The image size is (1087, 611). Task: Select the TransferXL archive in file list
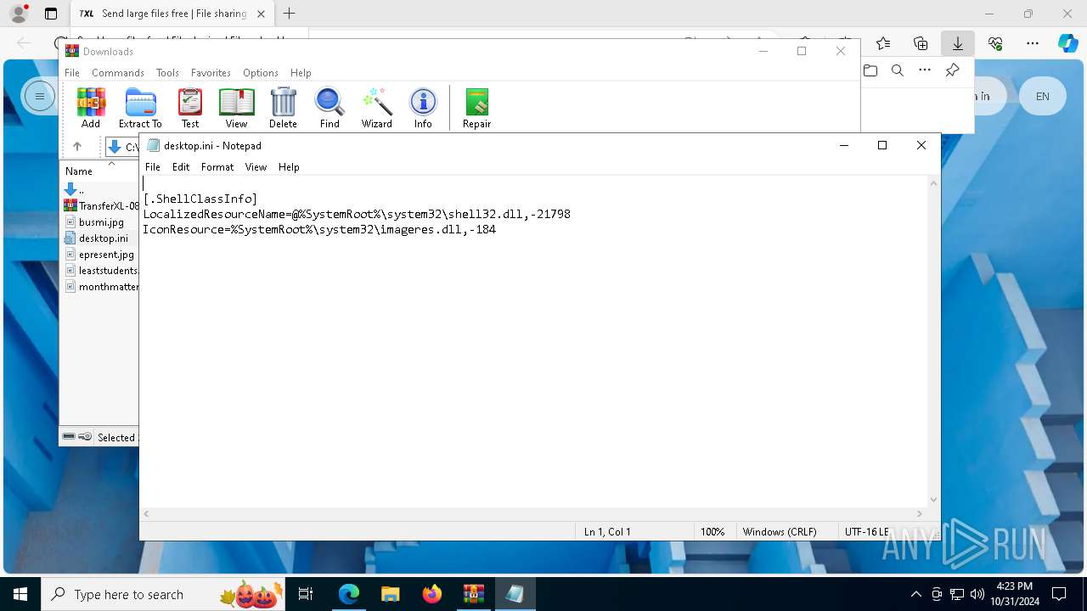[x=101, y=206]
